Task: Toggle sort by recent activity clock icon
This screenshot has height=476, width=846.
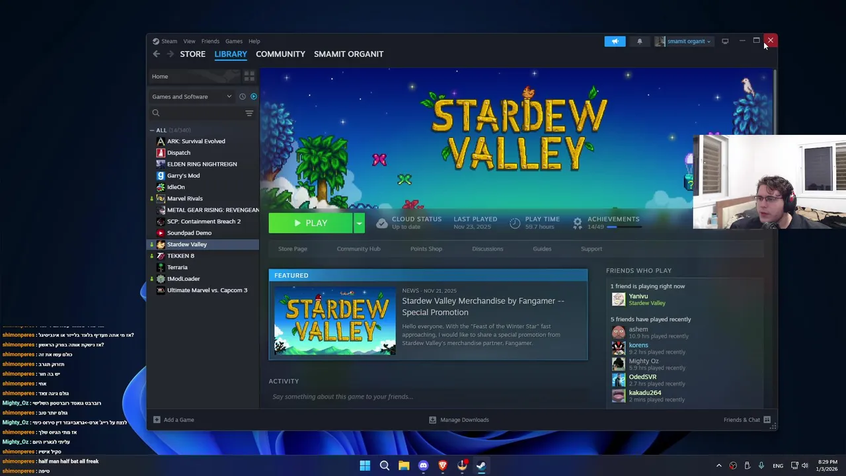Action: tap(243, 97)
